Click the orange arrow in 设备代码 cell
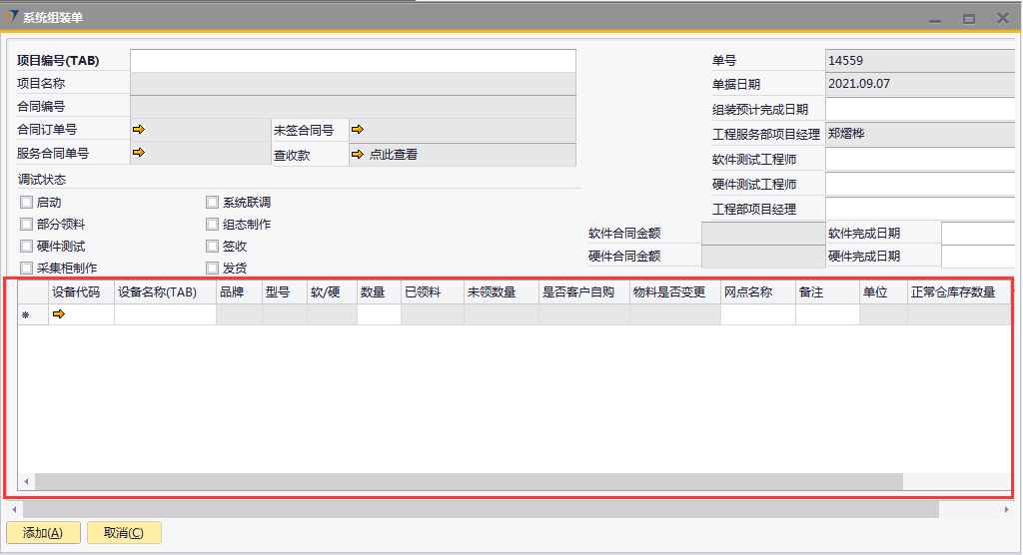This screenshot has height=555, width=1023. pyautogui.click(x=59, y=315)
